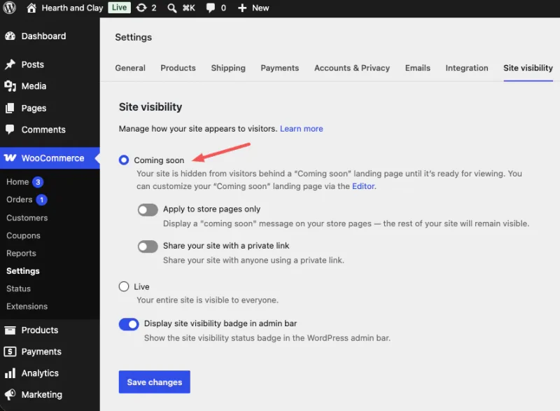Image resolution: width=560 pixels, height=411 pixels.
Task: Click the Learn more link
Action: click(x=302, y=129)
